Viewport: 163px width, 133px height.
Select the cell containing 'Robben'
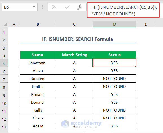(38, 79)
